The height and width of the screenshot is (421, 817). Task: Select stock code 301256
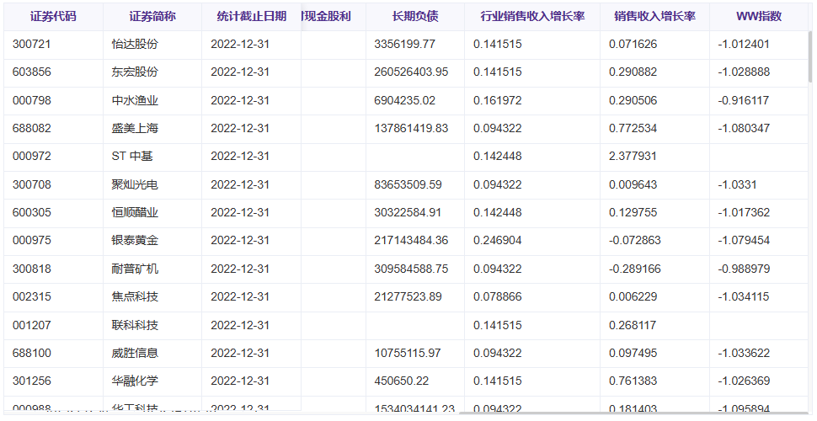coord(32,381)
